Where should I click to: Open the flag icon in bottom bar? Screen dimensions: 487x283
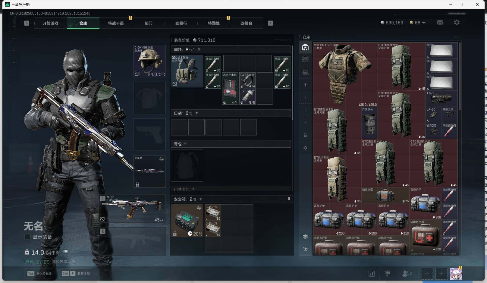388,273
